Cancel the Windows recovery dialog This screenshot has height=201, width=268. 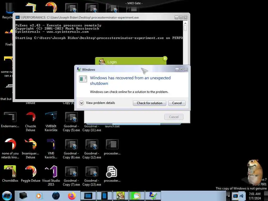[x=177, y=103]
